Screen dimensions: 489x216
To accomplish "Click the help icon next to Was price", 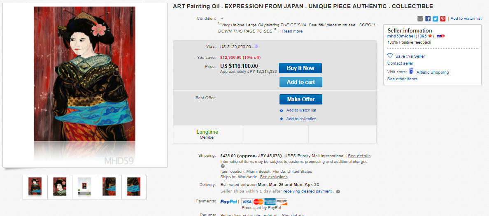I will click(x=256, y=46).
